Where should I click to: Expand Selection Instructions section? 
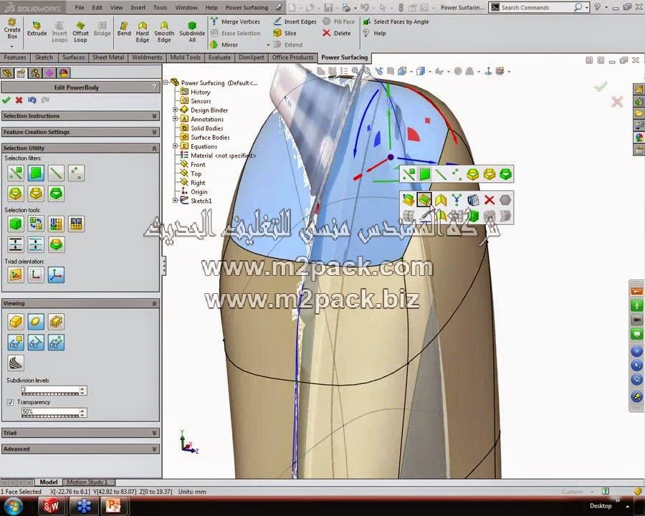pos(80,116)
